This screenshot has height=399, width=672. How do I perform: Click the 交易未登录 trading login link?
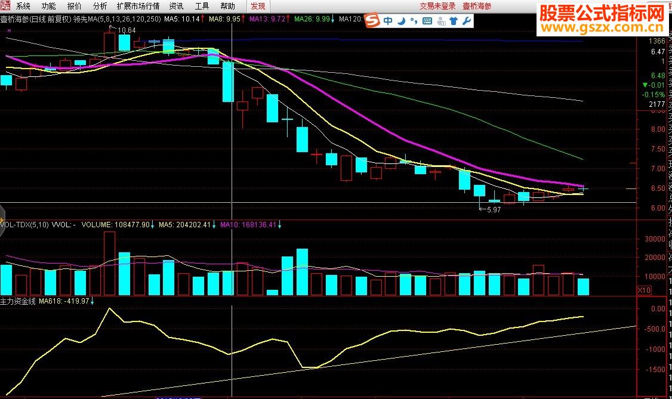437,6
